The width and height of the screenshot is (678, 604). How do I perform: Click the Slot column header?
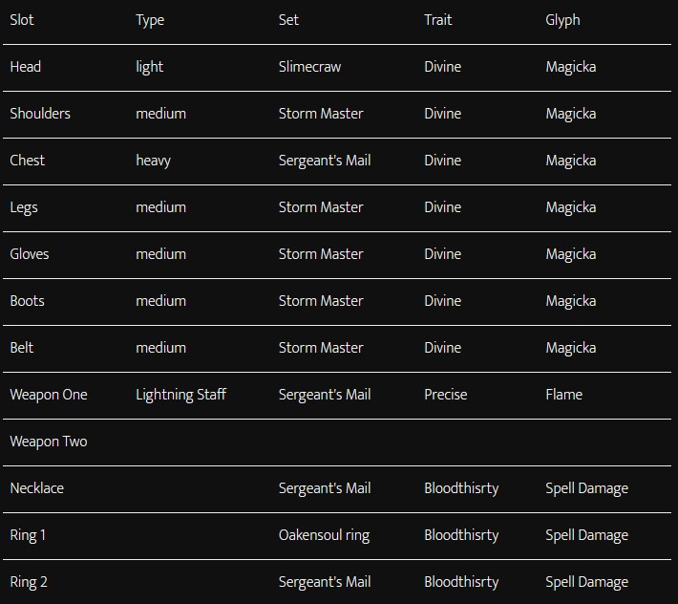[22, 20]
